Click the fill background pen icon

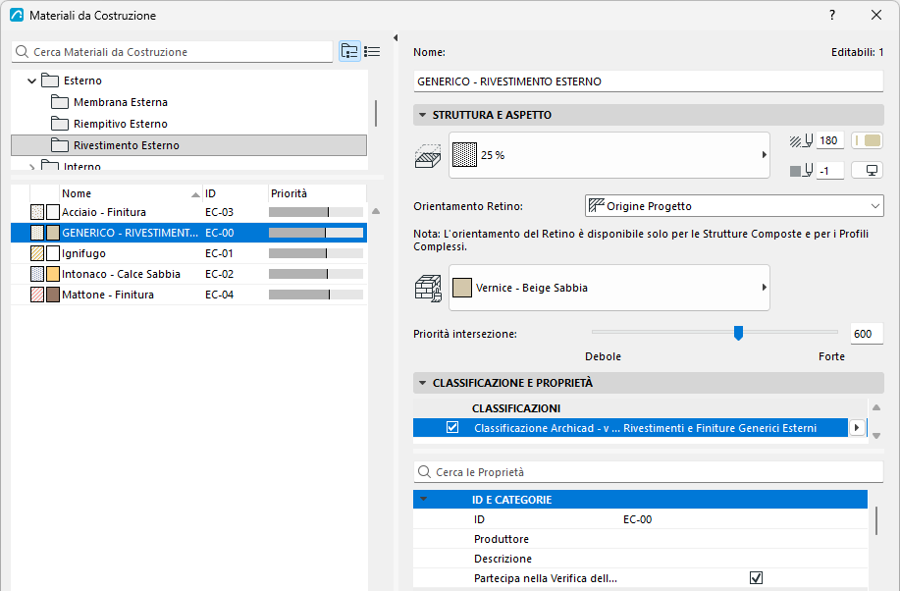click(801, 171)
